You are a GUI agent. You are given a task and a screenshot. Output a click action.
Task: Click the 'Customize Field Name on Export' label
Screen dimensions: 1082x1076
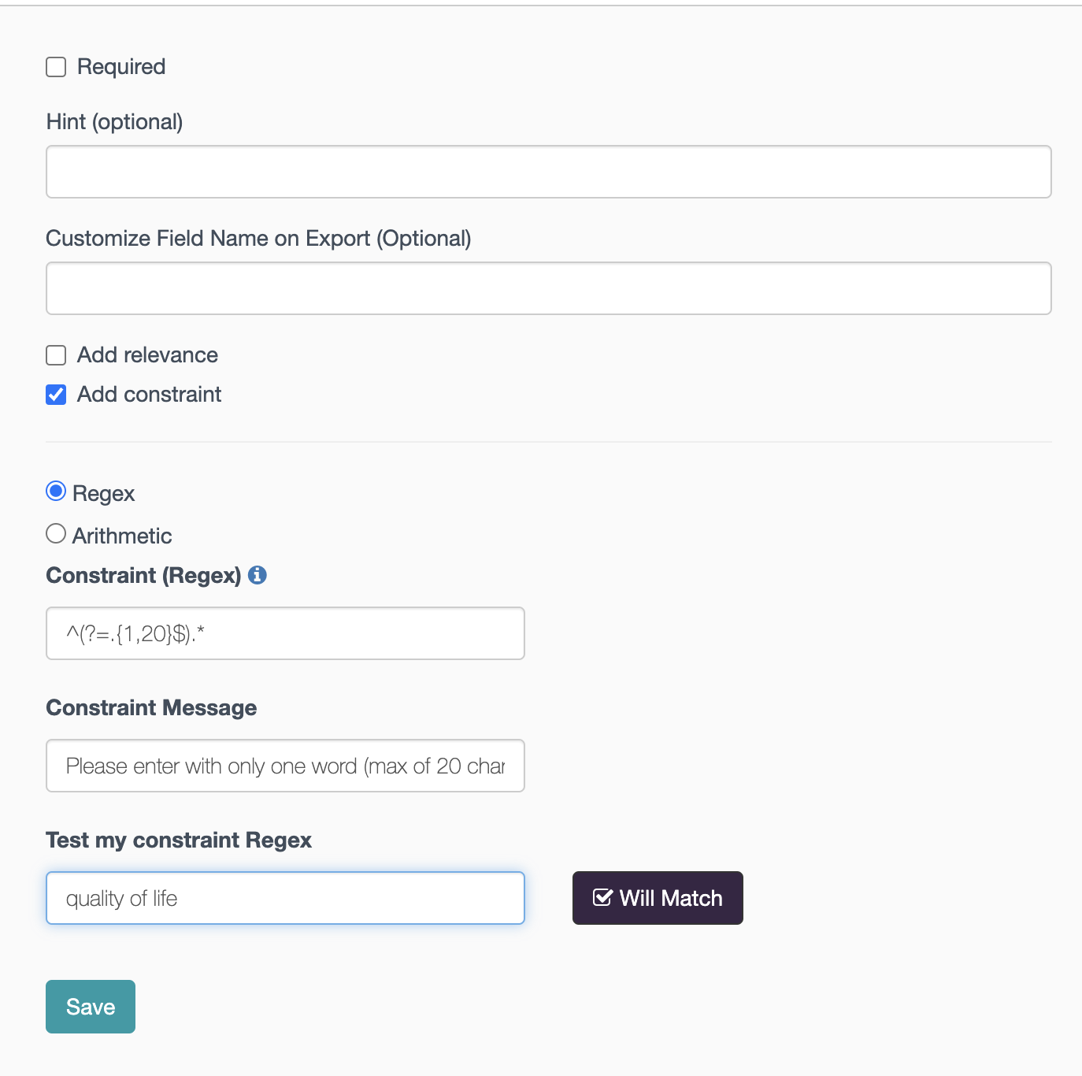click(x=258, y=239)
